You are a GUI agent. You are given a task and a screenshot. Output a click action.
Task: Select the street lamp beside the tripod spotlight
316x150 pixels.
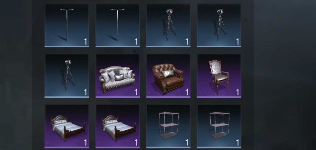[x=118, y=26]
